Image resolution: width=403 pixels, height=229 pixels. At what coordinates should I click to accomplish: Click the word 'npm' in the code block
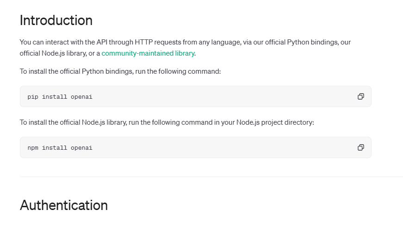click(x=33, y=148)
